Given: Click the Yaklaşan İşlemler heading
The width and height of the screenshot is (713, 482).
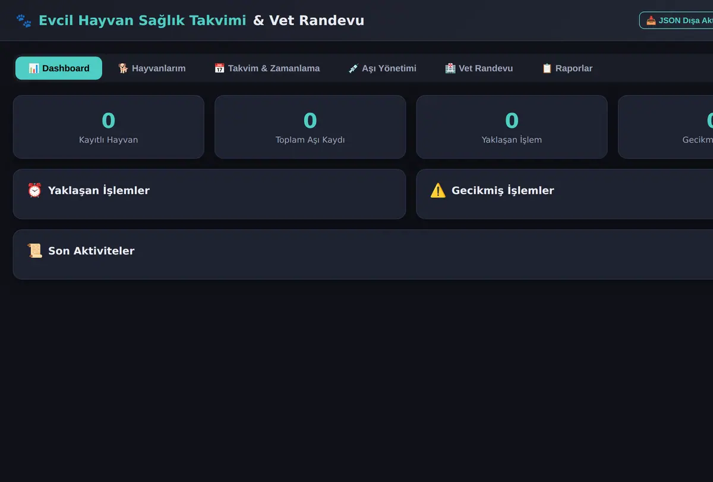Looking at the screenshot, I should pyautogui.click(x=99, y=191).
